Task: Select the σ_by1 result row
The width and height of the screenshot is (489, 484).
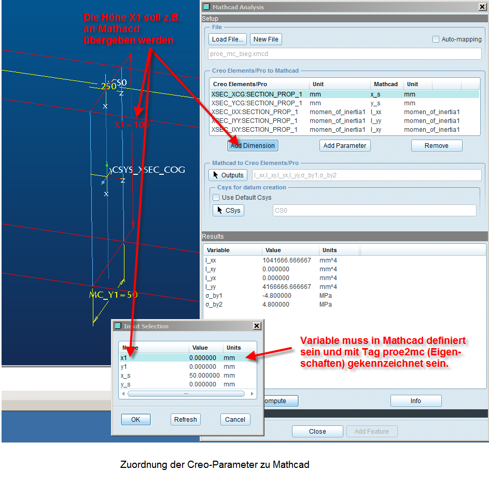Action: (345, 295)
